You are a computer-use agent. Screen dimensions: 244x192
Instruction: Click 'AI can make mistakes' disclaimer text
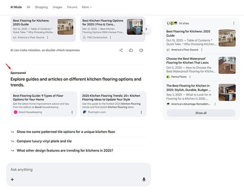coord(45,50)
